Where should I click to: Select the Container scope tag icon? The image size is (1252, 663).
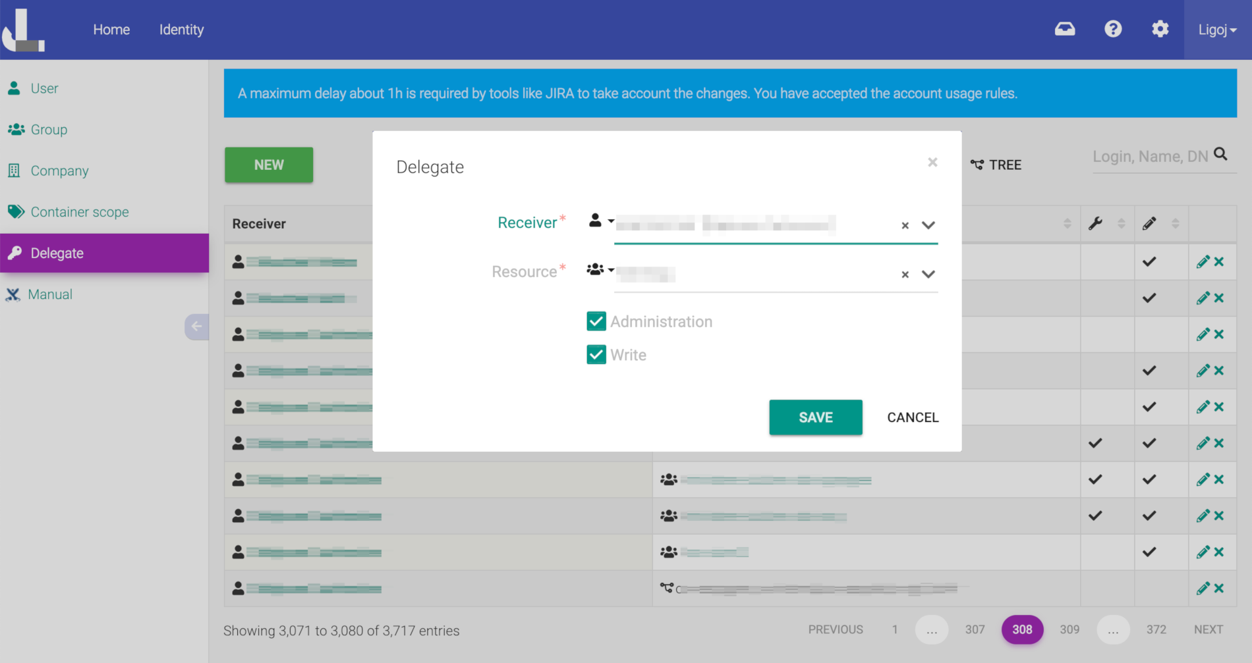pyautogui.click(x=16, y=211)
